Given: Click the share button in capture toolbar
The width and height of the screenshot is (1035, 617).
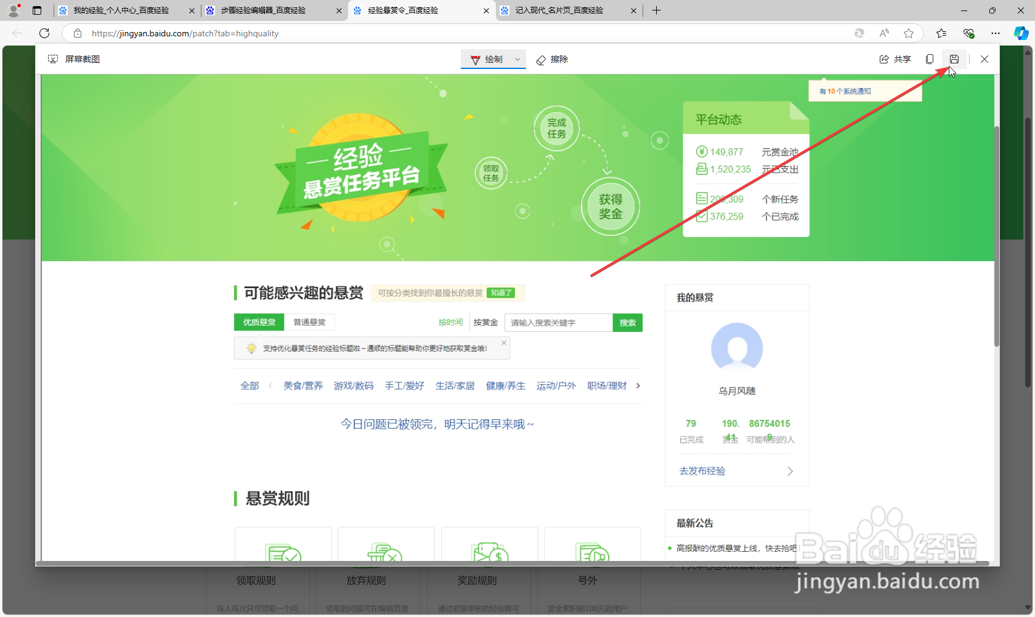Looking at the screenshot, I should [895, 59].
